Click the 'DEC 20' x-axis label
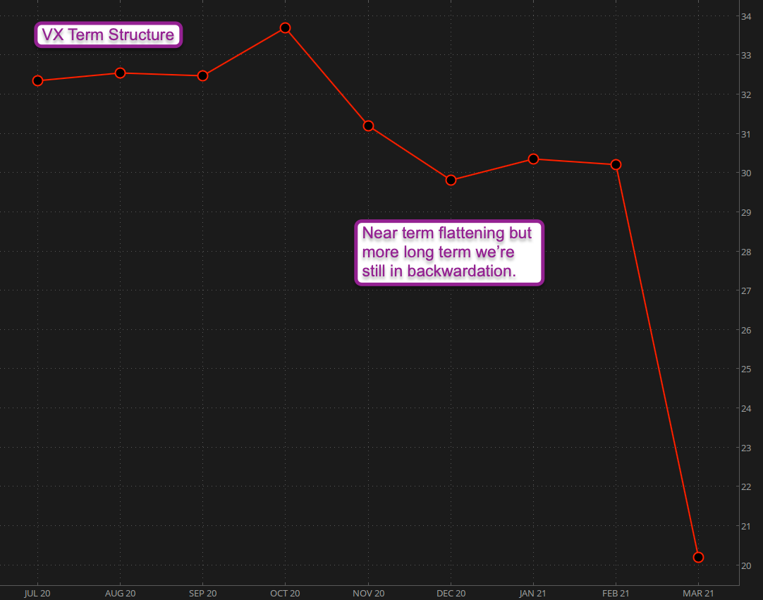Image resolution: width=763 pixels, height=600 pixels. coord(451,593)
